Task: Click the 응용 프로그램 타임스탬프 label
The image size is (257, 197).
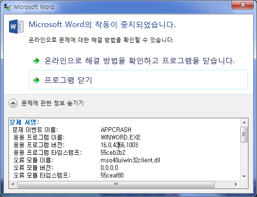Action: click(x=47, y=152)
